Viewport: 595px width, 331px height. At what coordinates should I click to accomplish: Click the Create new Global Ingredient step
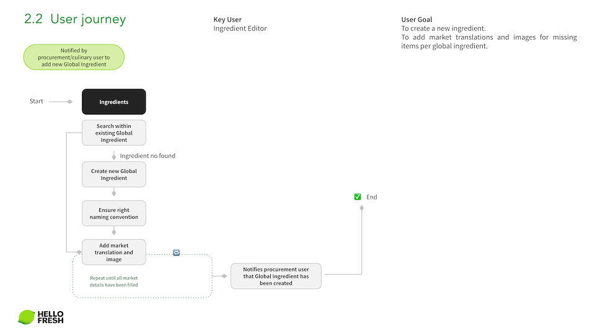(114, 174)
